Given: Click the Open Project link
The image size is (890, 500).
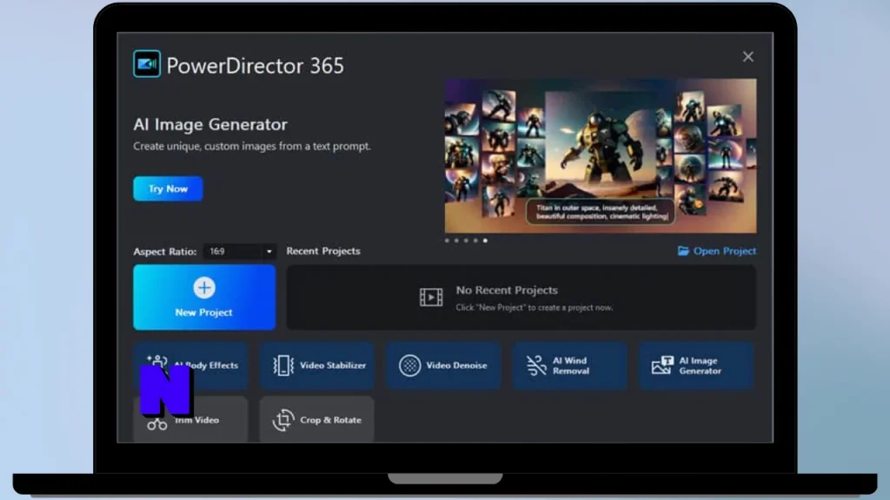Looking at the screenshot, I should pyautogui.click(x=717, y=251).
